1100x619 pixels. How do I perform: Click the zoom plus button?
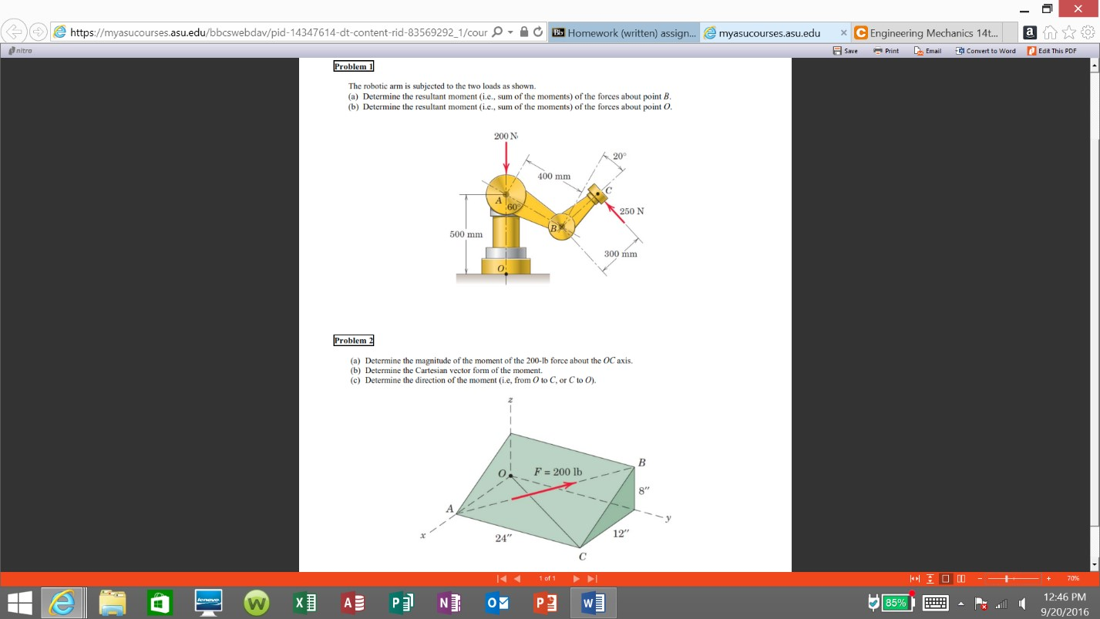1048,577
